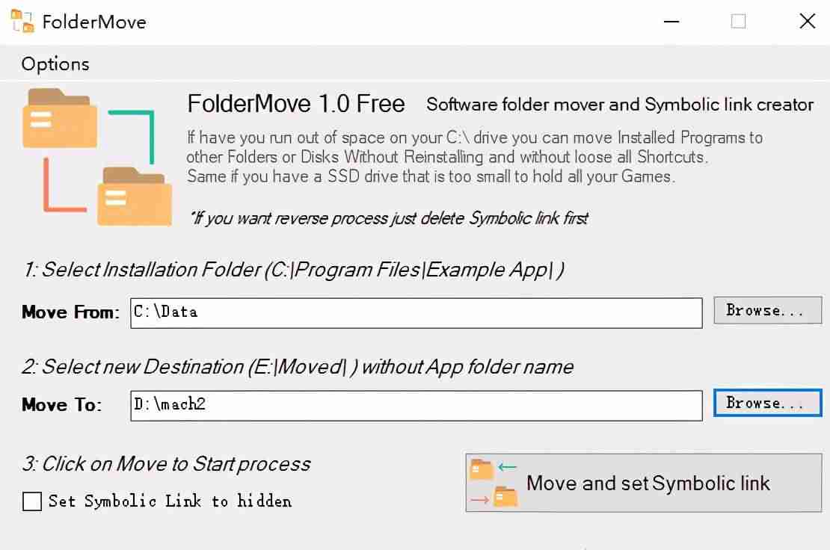Screen dimensions: 830x550
Task: Click the folder icons inside the Move button
Action: (x=494, y=483)
